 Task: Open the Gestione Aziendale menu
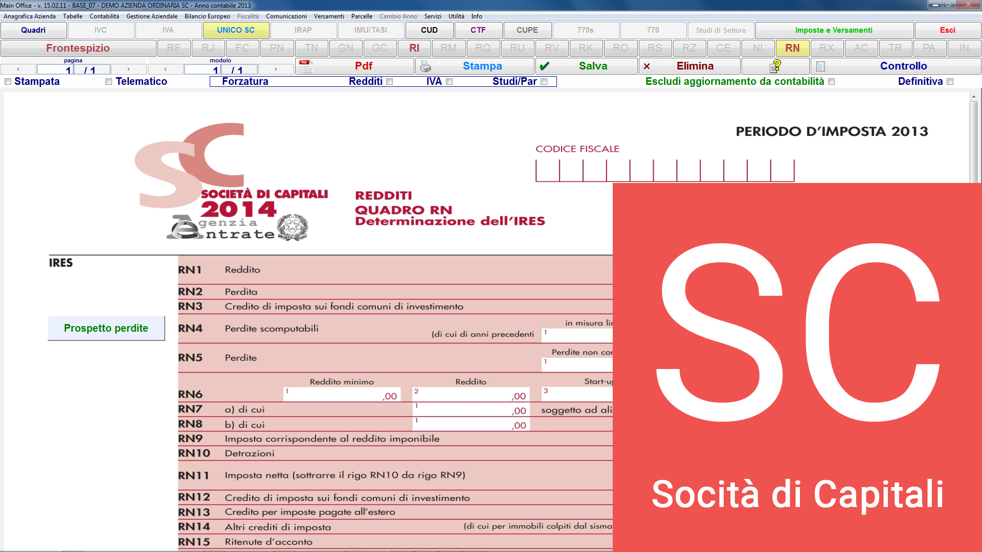152,16
